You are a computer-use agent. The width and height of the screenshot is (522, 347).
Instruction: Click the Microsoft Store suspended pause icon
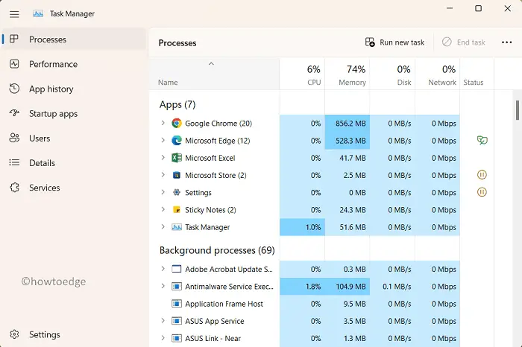482,174
